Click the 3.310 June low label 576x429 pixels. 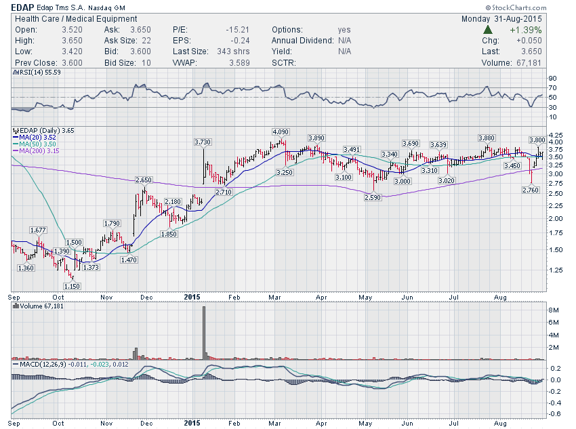(x=430, y=170)
